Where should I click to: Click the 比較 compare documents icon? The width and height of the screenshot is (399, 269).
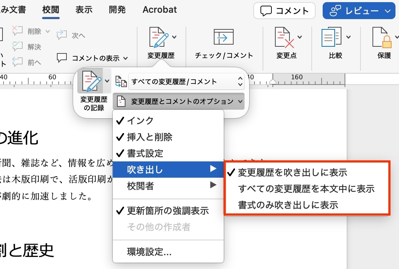[x=331, y=37]
